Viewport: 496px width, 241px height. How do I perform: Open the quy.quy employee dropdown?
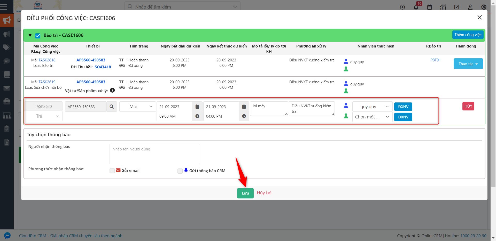click(373, 107)
